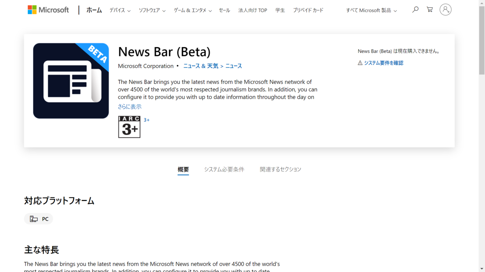The width and height of the screenshot is (485, 272).
Task: Select the PC platform label
Action: pyautogui.click(x=45, y=219)
